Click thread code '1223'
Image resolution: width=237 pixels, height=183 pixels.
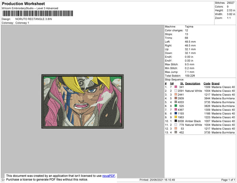tap(207, 118)
